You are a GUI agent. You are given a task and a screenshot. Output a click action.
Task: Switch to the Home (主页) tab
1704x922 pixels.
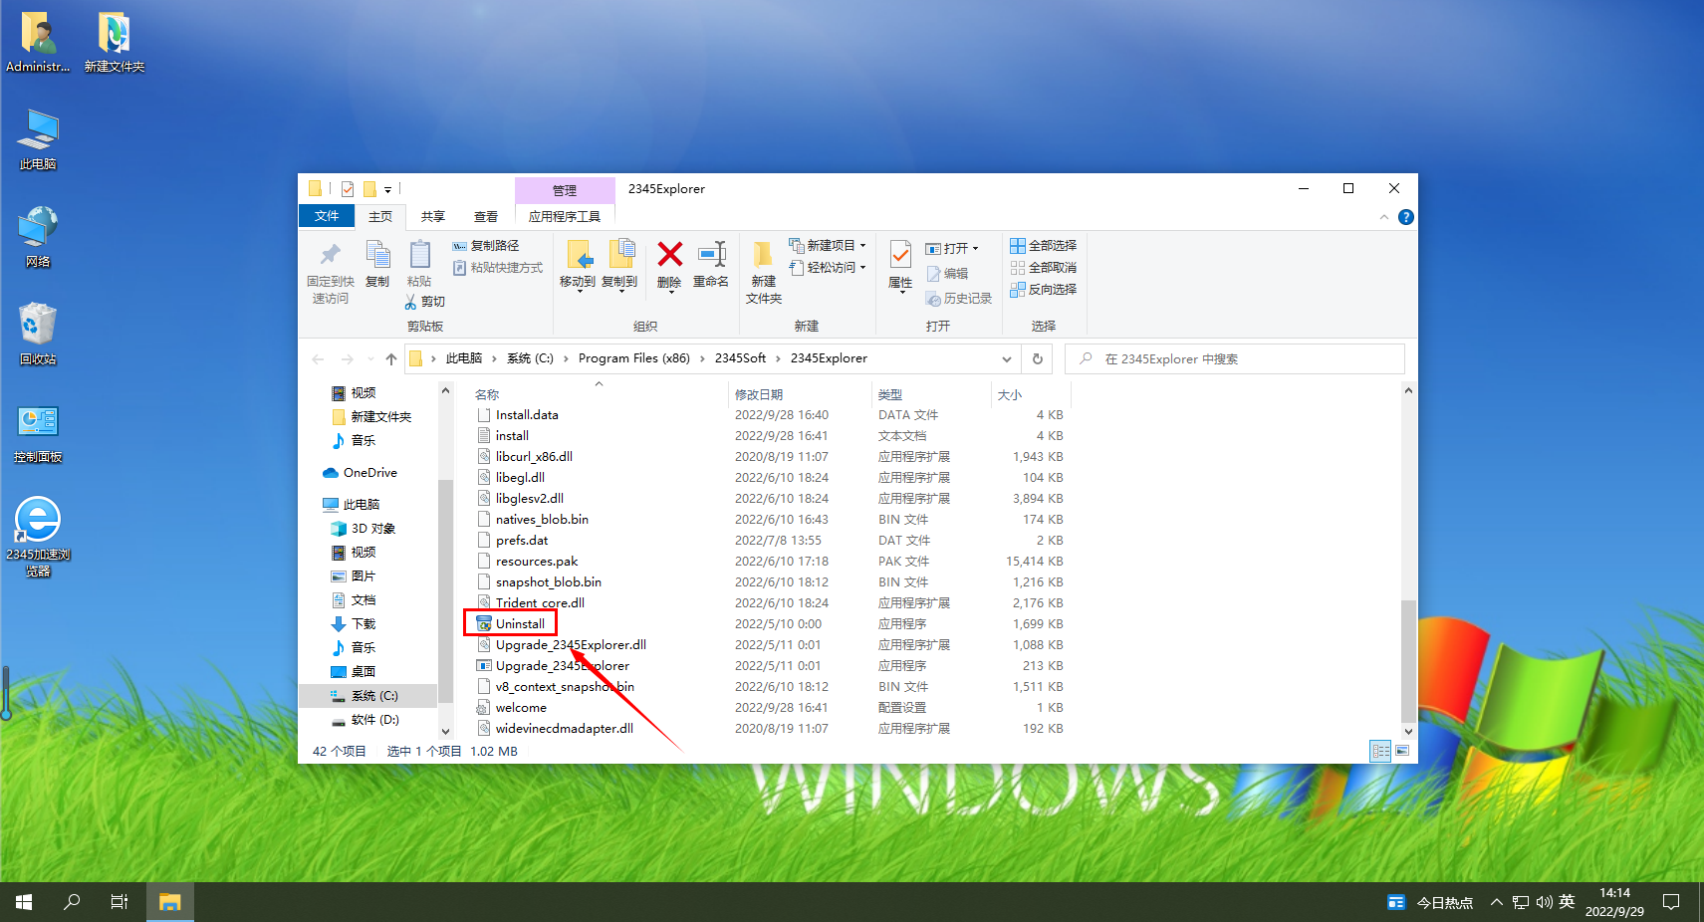[x=380, y=216]
